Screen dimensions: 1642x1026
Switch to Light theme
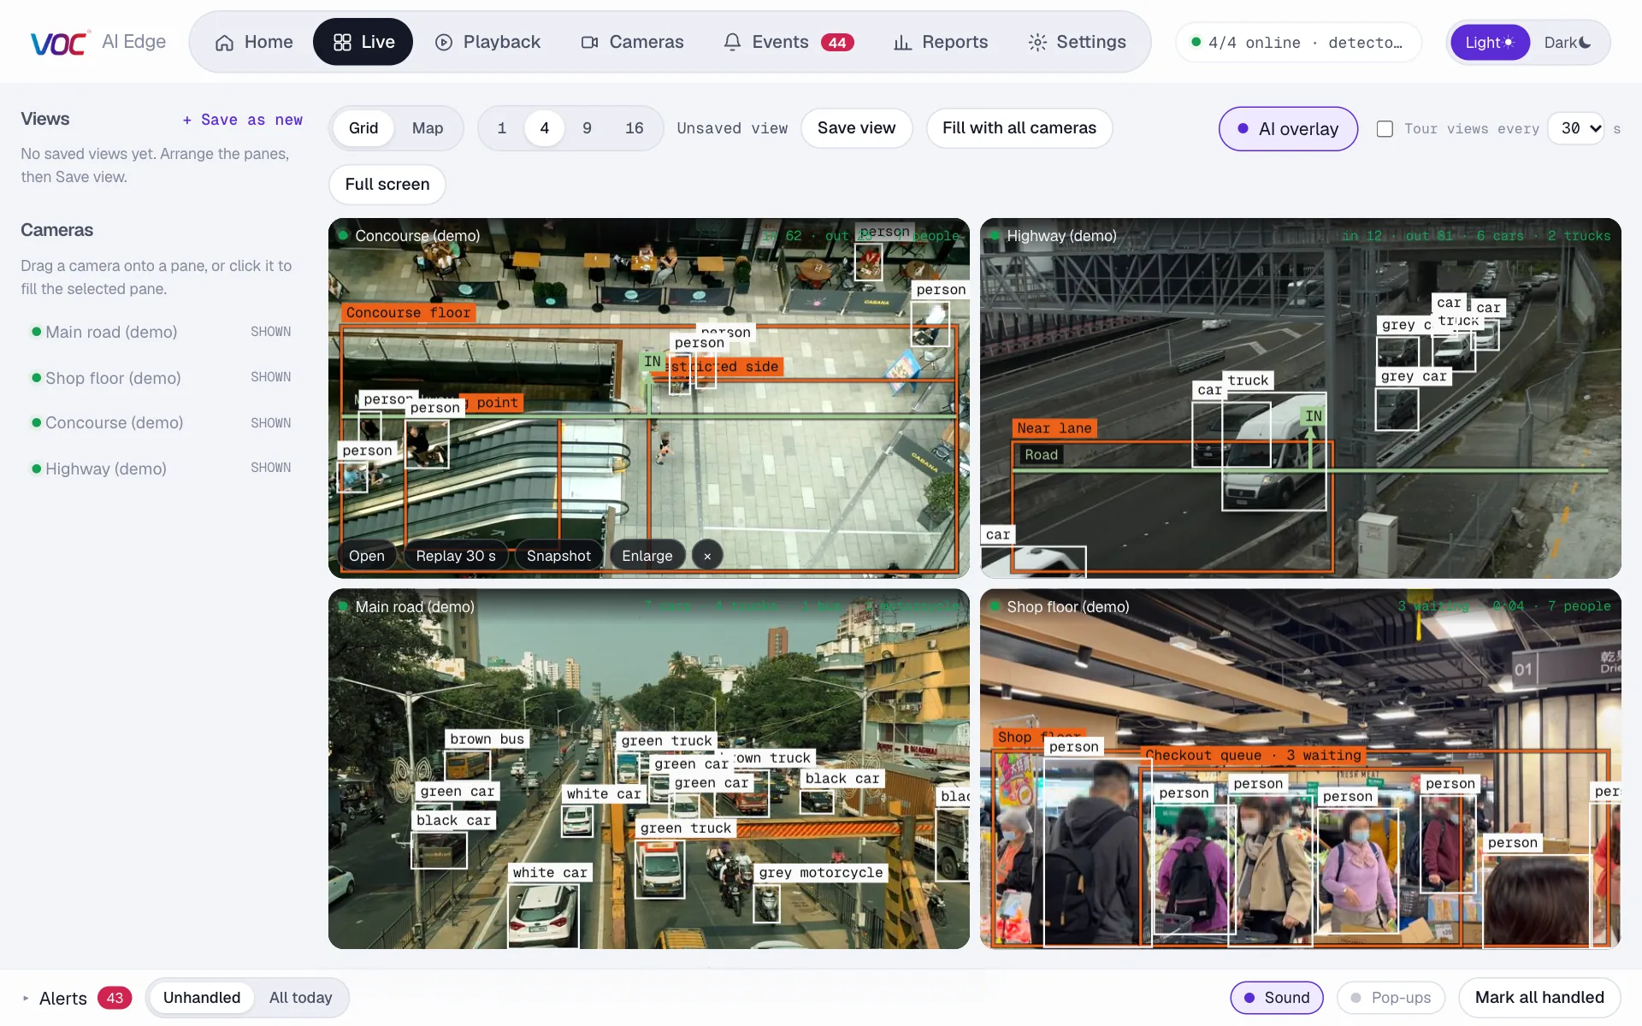pos(1490,43)
